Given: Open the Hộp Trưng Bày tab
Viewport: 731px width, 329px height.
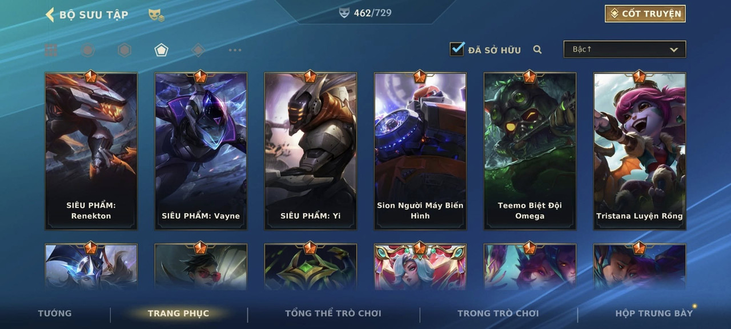Looking at the screenshot, I should click(654, 313).
